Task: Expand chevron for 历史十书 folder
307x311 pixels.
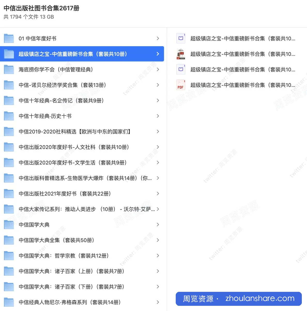Action: 158,116
